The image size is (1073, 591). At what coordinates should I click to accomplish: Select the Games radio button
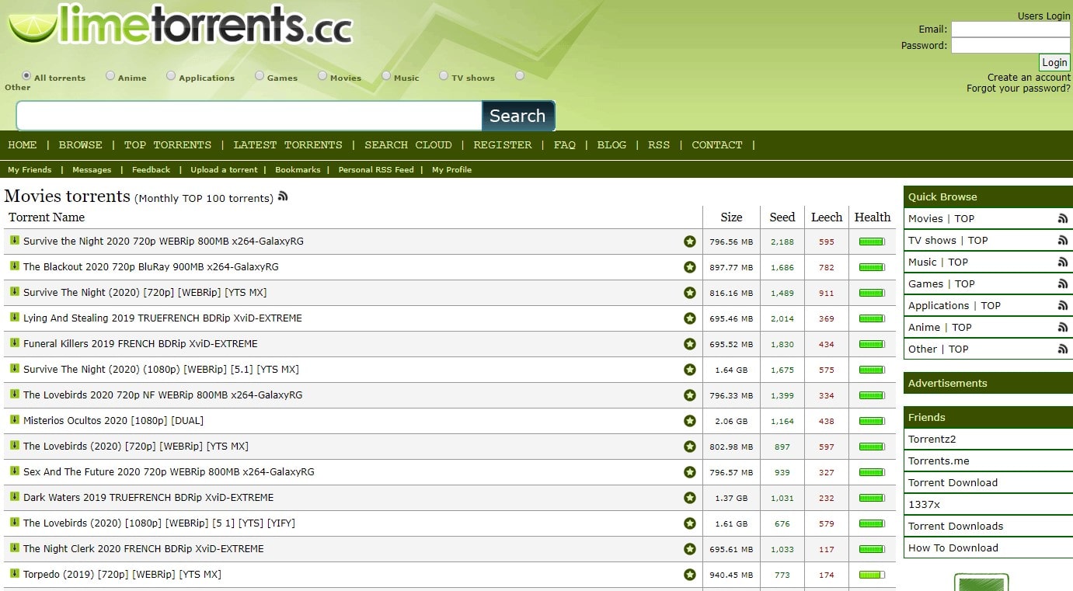(x=260, y=75)
